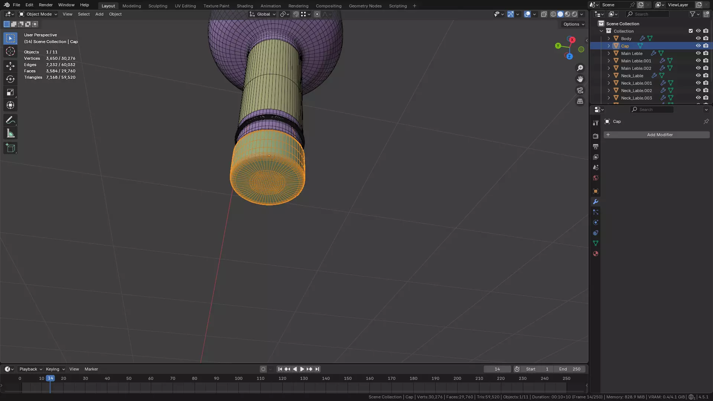Toggle camera view in the viewport
713x401 pixels.
[580, 90]
